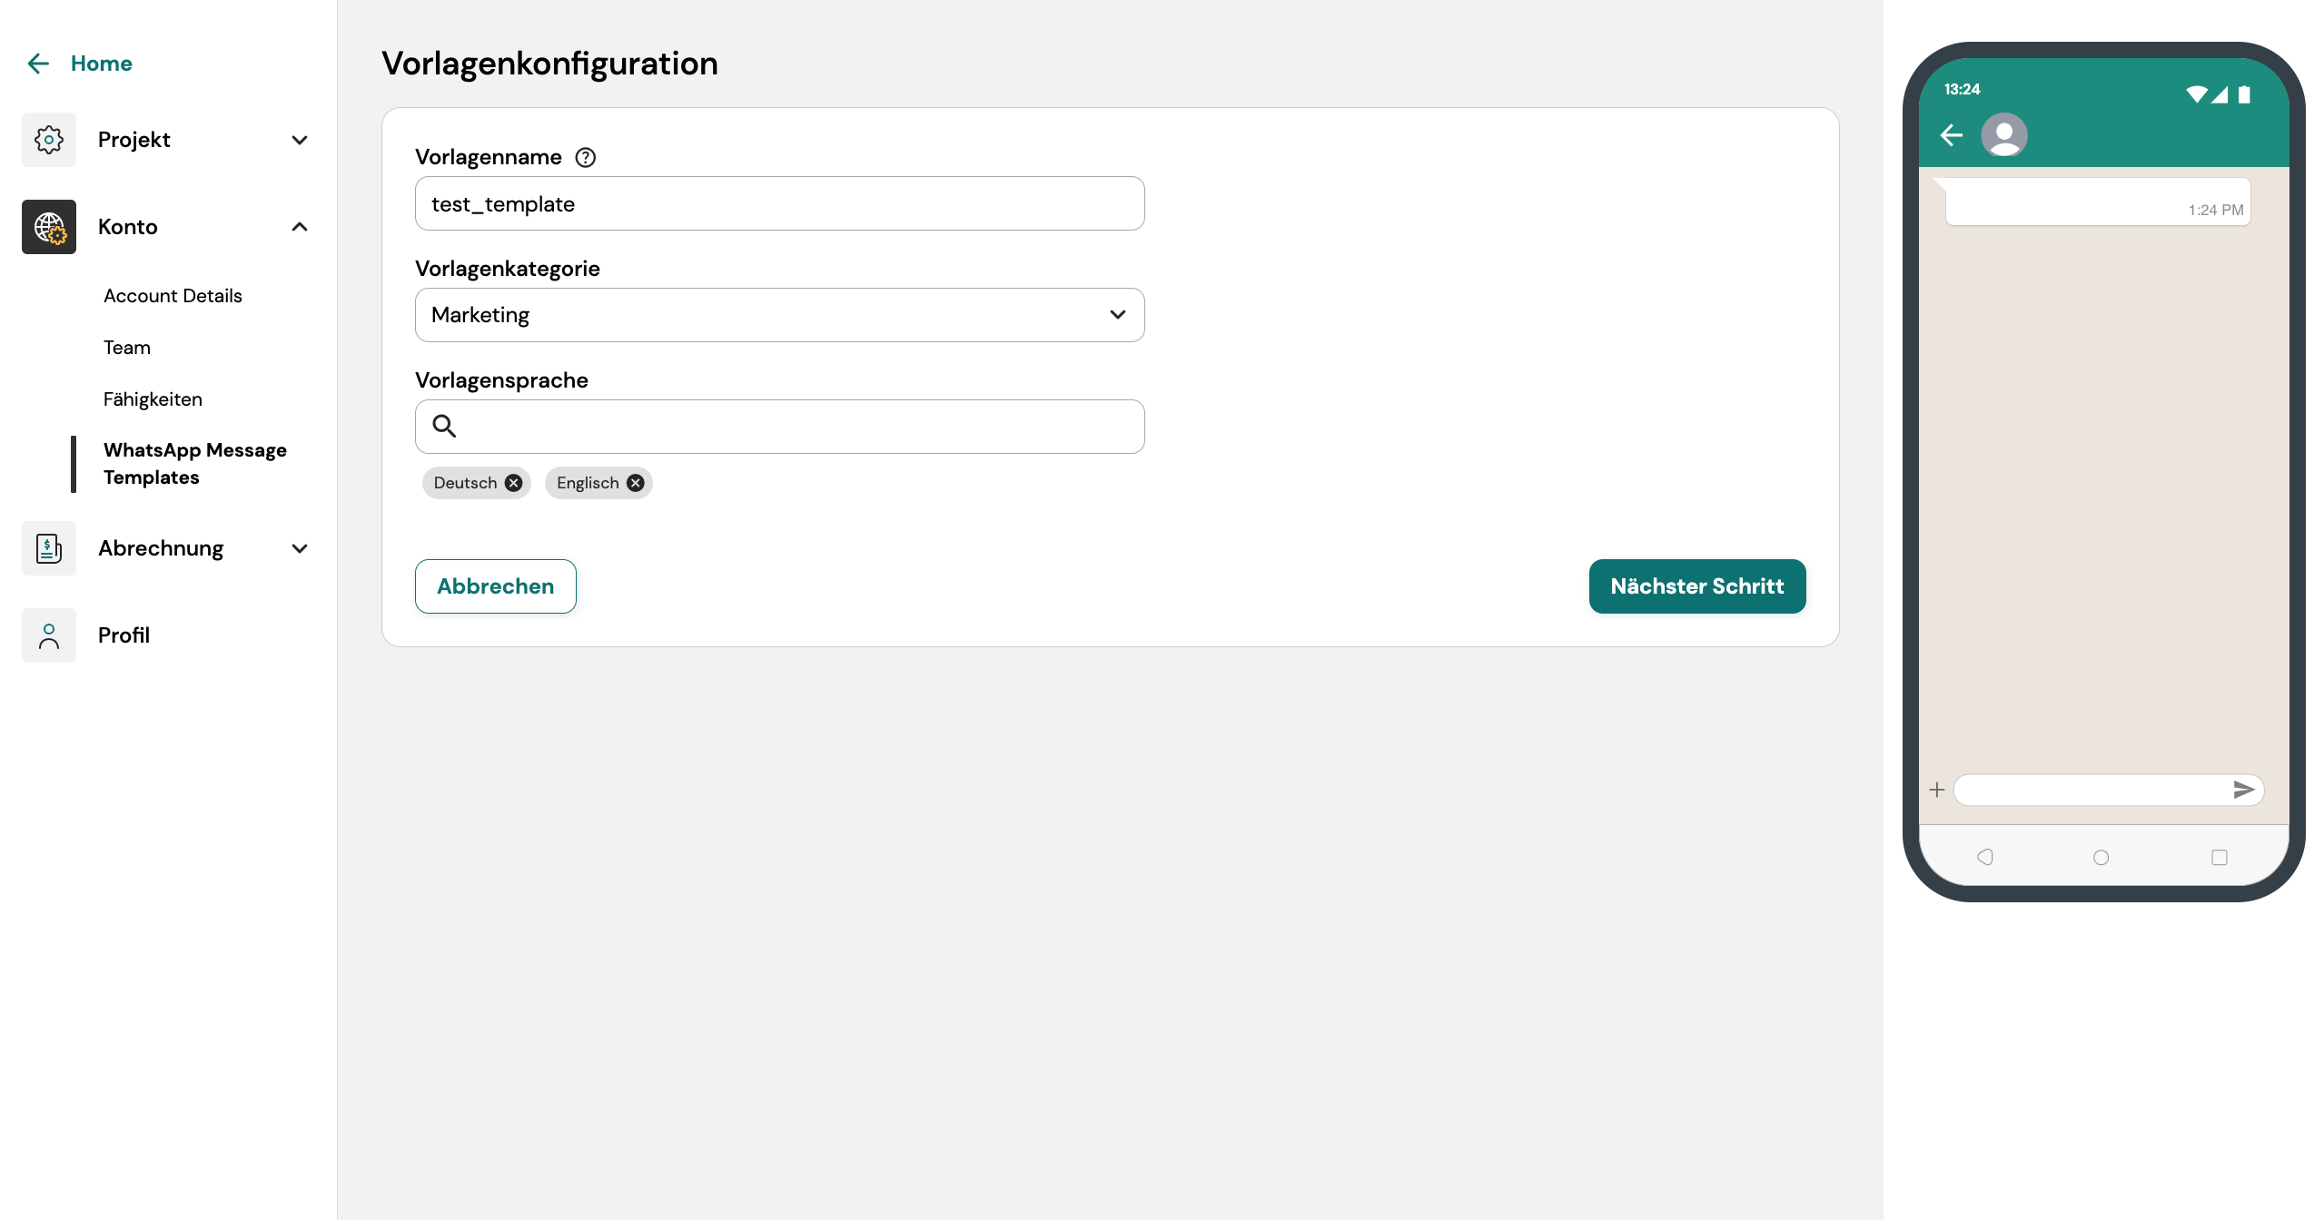
Task: Open Account Details from the sidebar
Action: pyautogui.click(x=173, y=295)
